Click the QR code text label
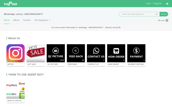Viewport: 172px width, 107px height. click(x=161, y=21)
